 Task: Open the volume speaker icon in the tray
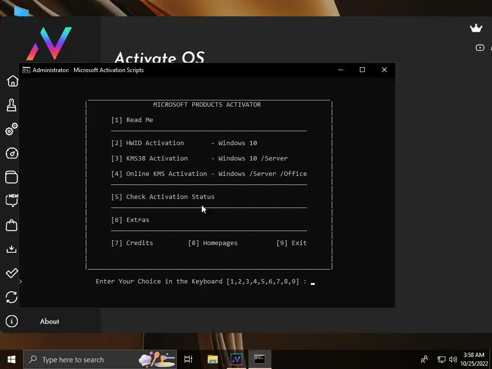pos(453,359)
